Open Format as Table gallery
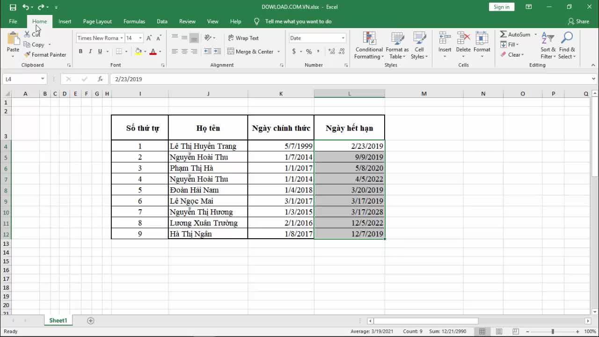599x337 pixels. 397,46
